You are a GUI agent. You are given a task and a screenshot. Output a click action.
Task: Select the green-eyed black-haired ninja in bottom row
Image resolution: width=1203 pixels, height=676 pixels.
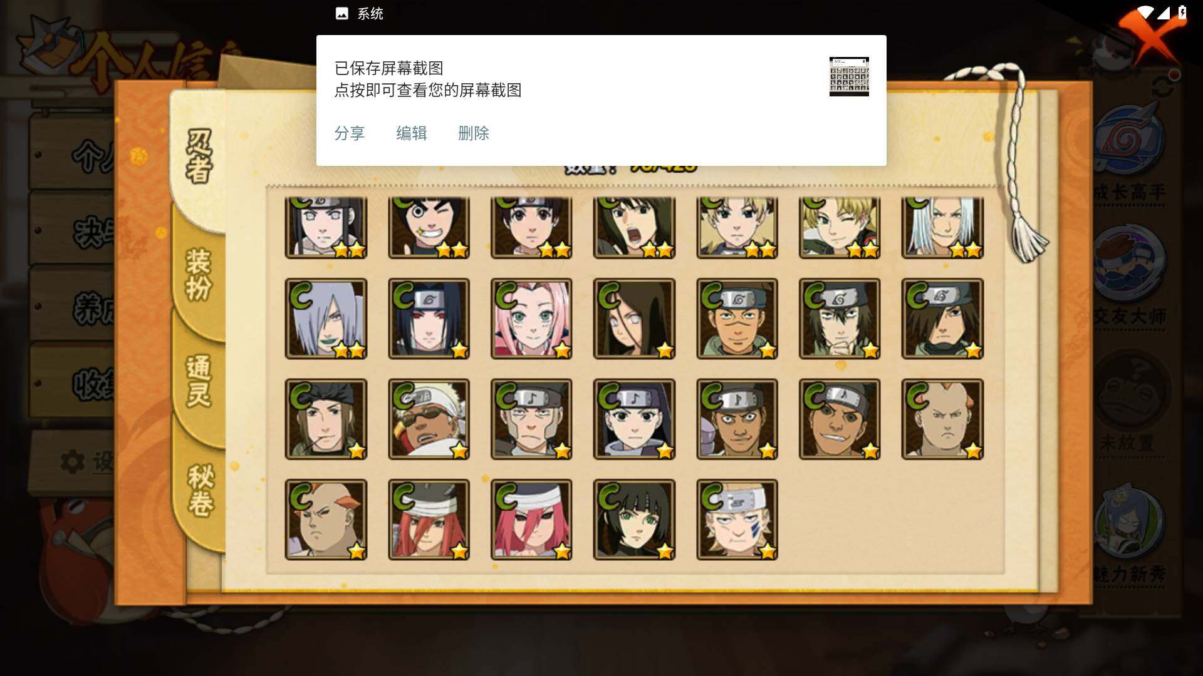click(634, 520)
